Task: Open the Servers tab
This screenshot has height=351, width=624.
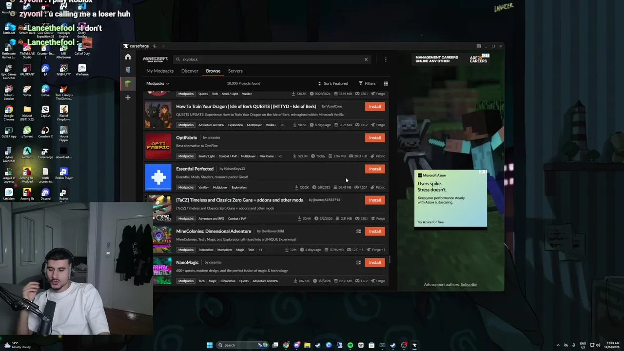Action: pos(235,71)
